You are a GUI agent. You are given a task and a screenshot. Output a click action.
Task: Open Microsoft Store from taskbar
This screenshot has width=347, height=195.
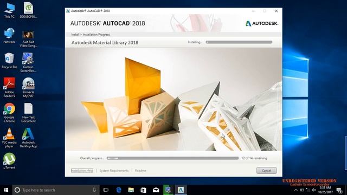[x=143, y=190]
